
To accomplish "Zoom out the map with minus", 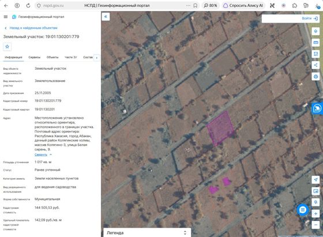I will tap(316, 225).
